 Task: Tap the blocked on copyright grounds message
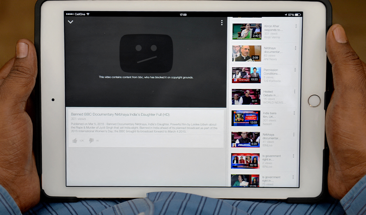coord(146,77)
